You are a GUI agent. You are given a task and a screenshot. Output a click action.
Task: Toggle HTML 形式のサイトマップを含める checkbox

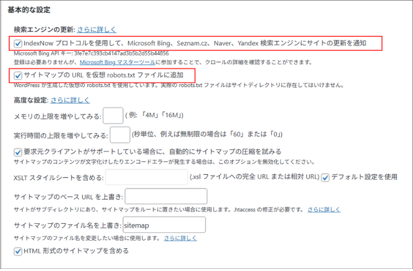tap(18, 251)
